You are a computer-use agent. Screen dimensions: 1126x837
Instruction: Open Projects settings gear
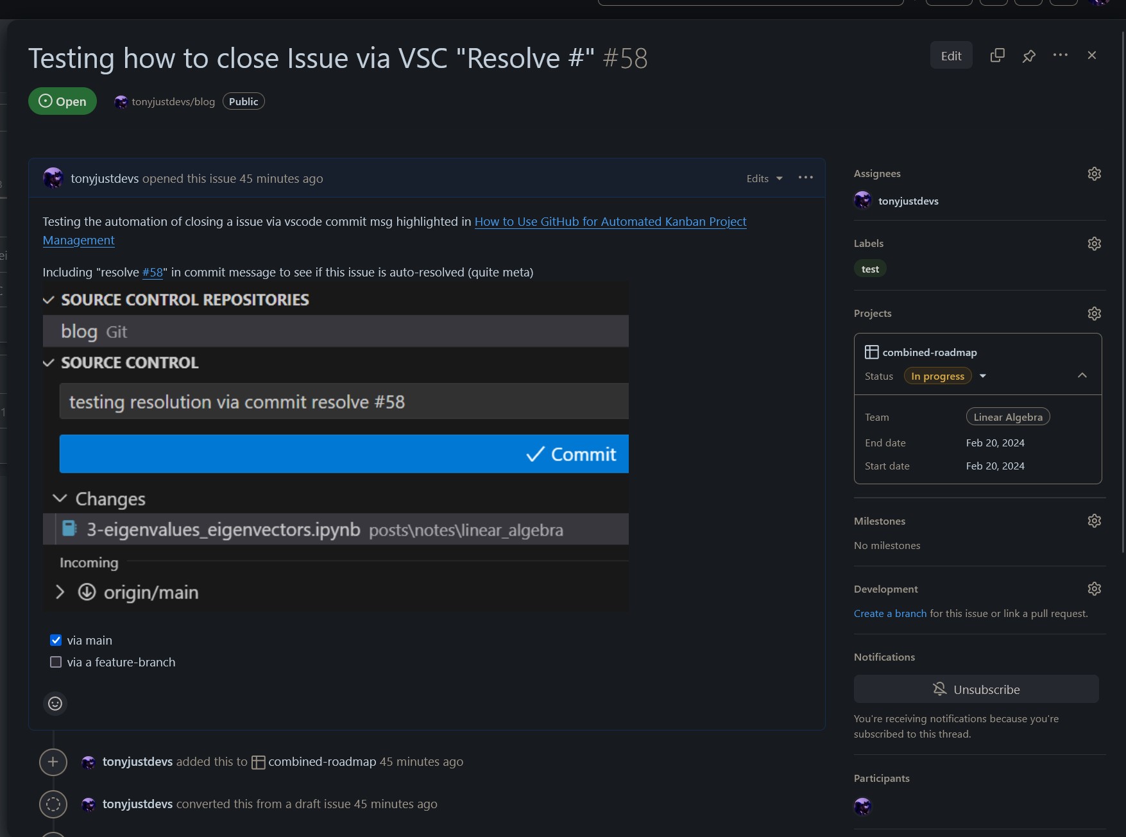click(x=1095, y=314)
